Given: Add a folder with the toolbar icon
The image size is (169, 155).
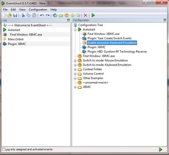Looking at the screenshot, I should pyautogui.click(x=61, y=15).
